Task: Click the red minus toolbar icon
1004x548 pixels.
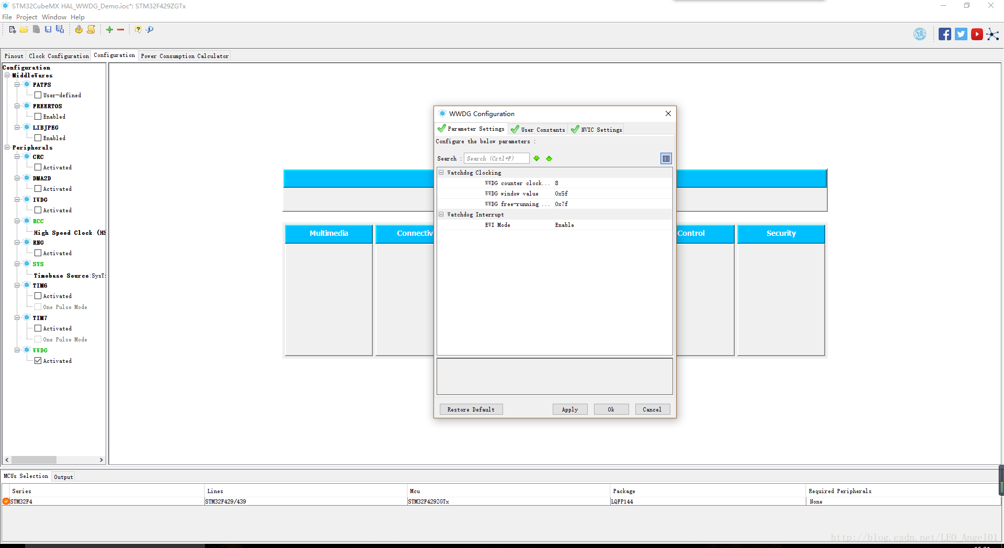Action: 120,30
